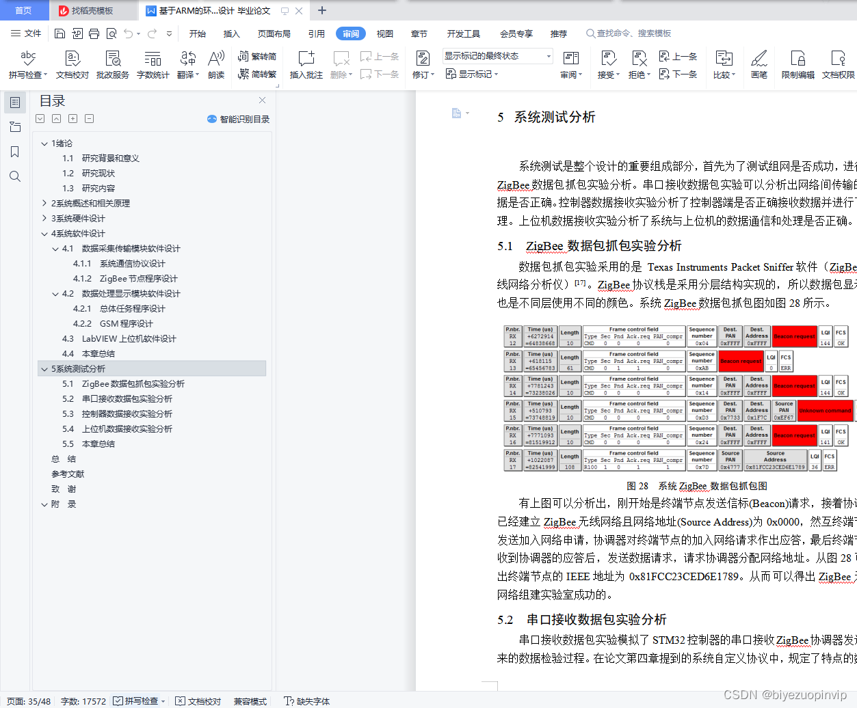Accept the change with 接受
The height and width of the screenshot is (708, 857).
pos(608,64)
